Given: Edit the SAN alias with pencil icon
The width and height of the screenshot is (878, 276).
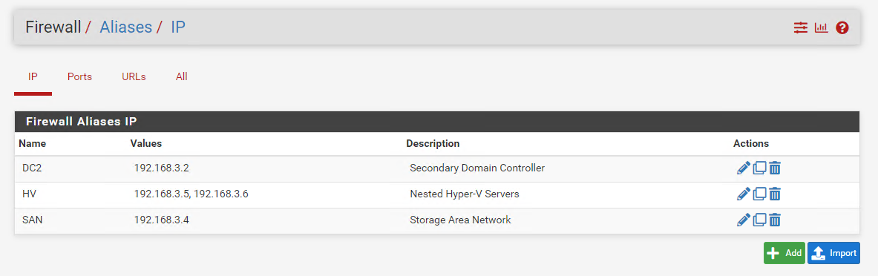Looking at the screenshot, I should click(743, 220).
